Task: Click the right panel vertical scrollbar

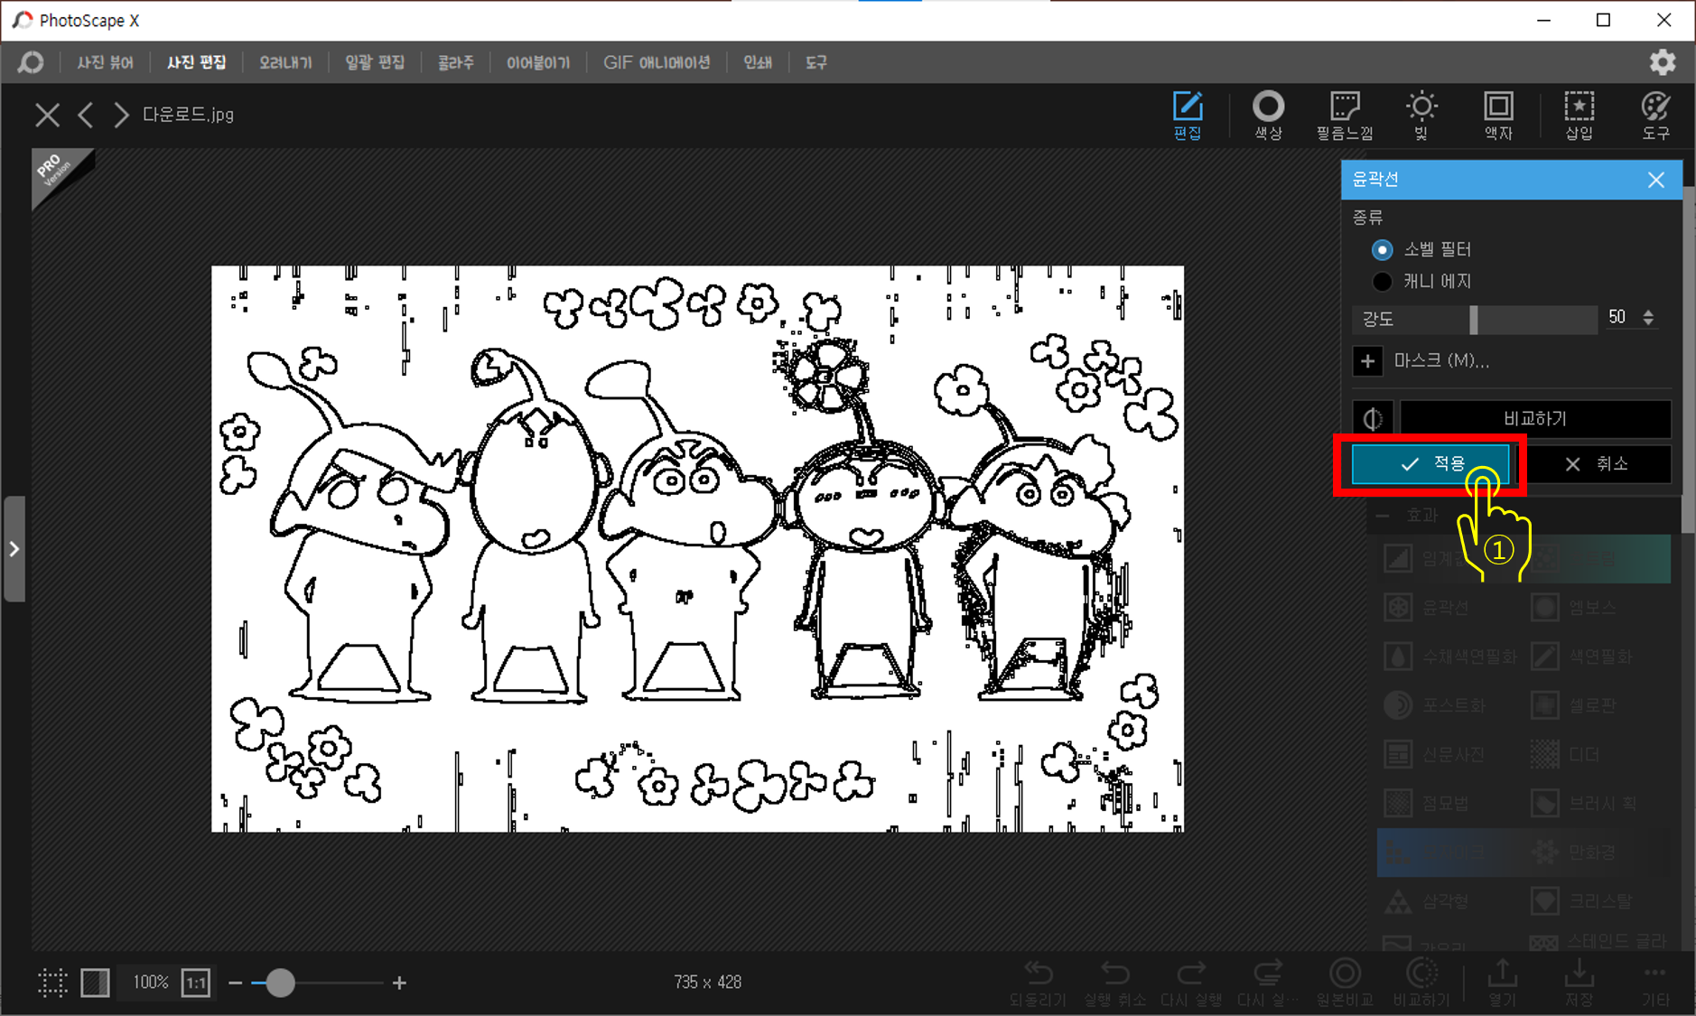Action: [x=1688, y=361]
